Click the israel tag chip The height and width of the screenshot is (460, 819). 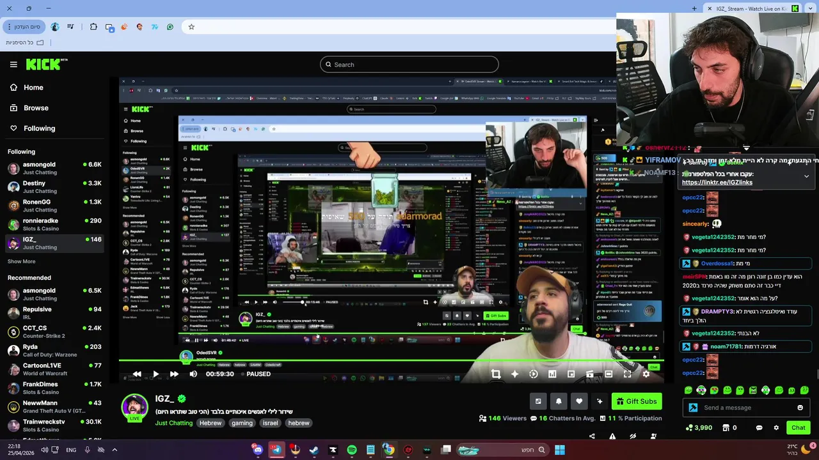271,423
